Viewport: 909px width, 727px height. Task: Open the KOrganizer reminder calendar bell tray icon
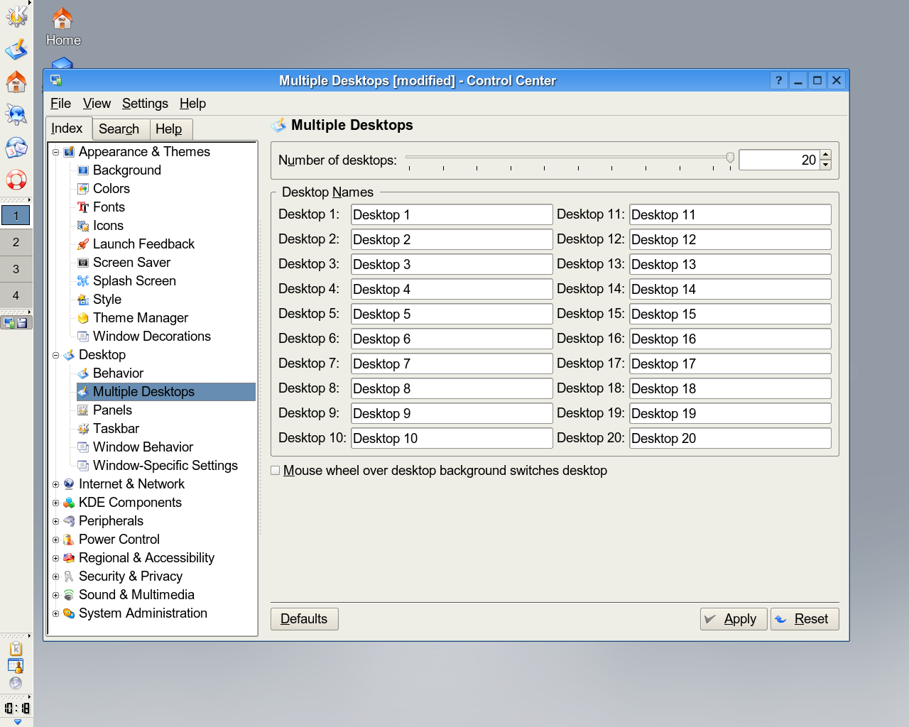pos(16,666)
